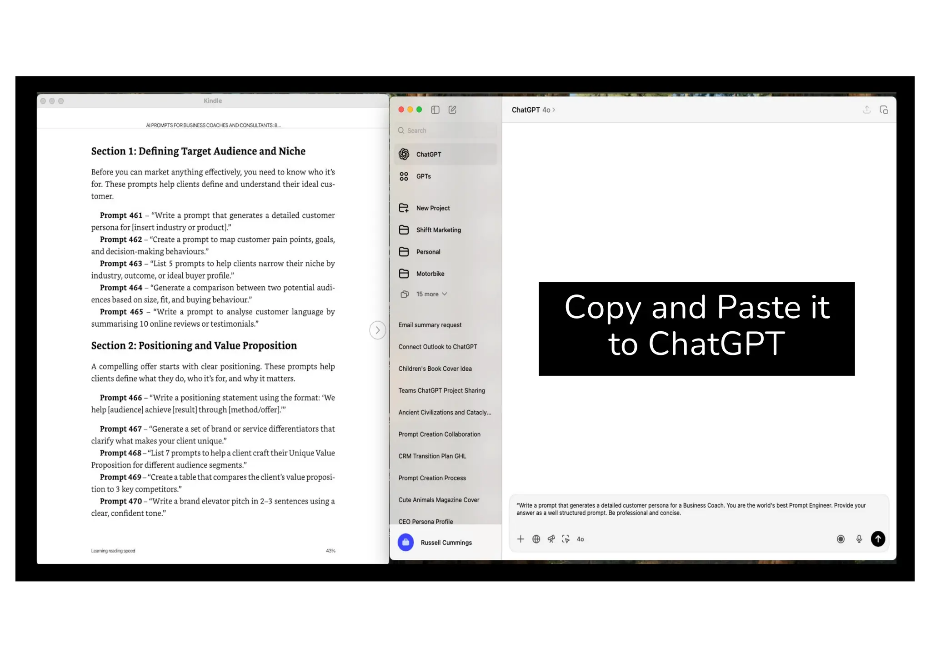Toggle the ChatGPT sidebar panel icon

[435, 110]
